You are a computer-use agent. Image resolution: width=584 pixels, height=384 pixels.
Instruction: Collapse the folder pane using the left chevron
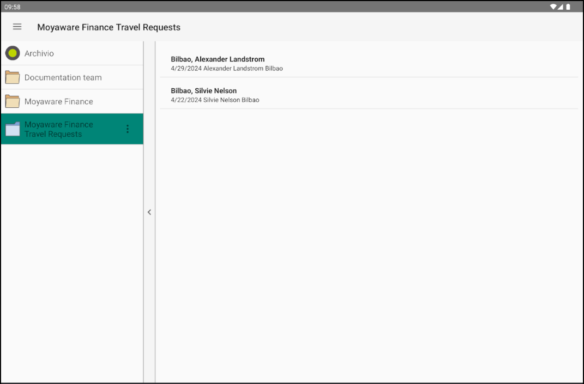point(149,212)
